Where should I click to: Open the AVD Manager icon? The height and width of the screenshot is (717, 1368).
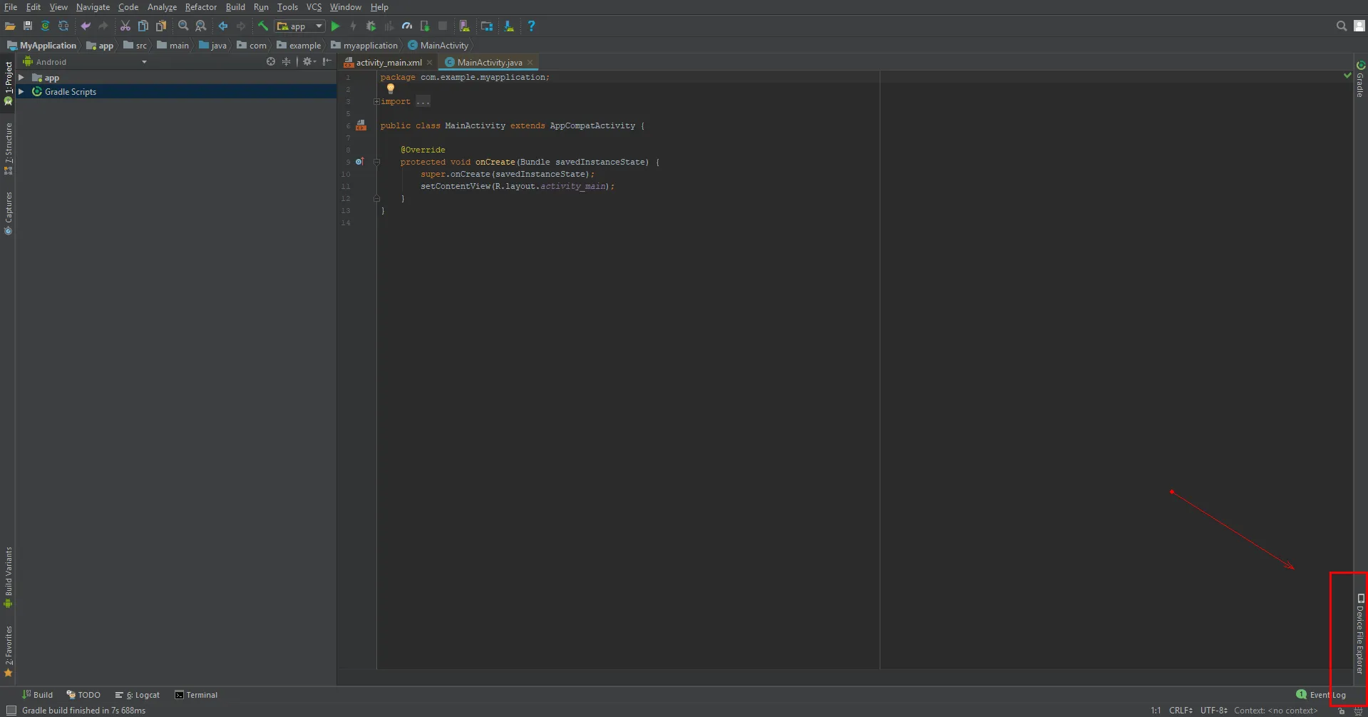tap(464, 26)
